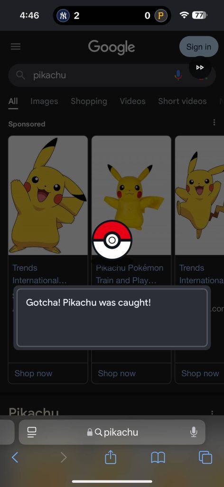224x487 pixels.
Task: Open Safari bookmarks icon
Action: pyautogui.click(x=158, y=458)
